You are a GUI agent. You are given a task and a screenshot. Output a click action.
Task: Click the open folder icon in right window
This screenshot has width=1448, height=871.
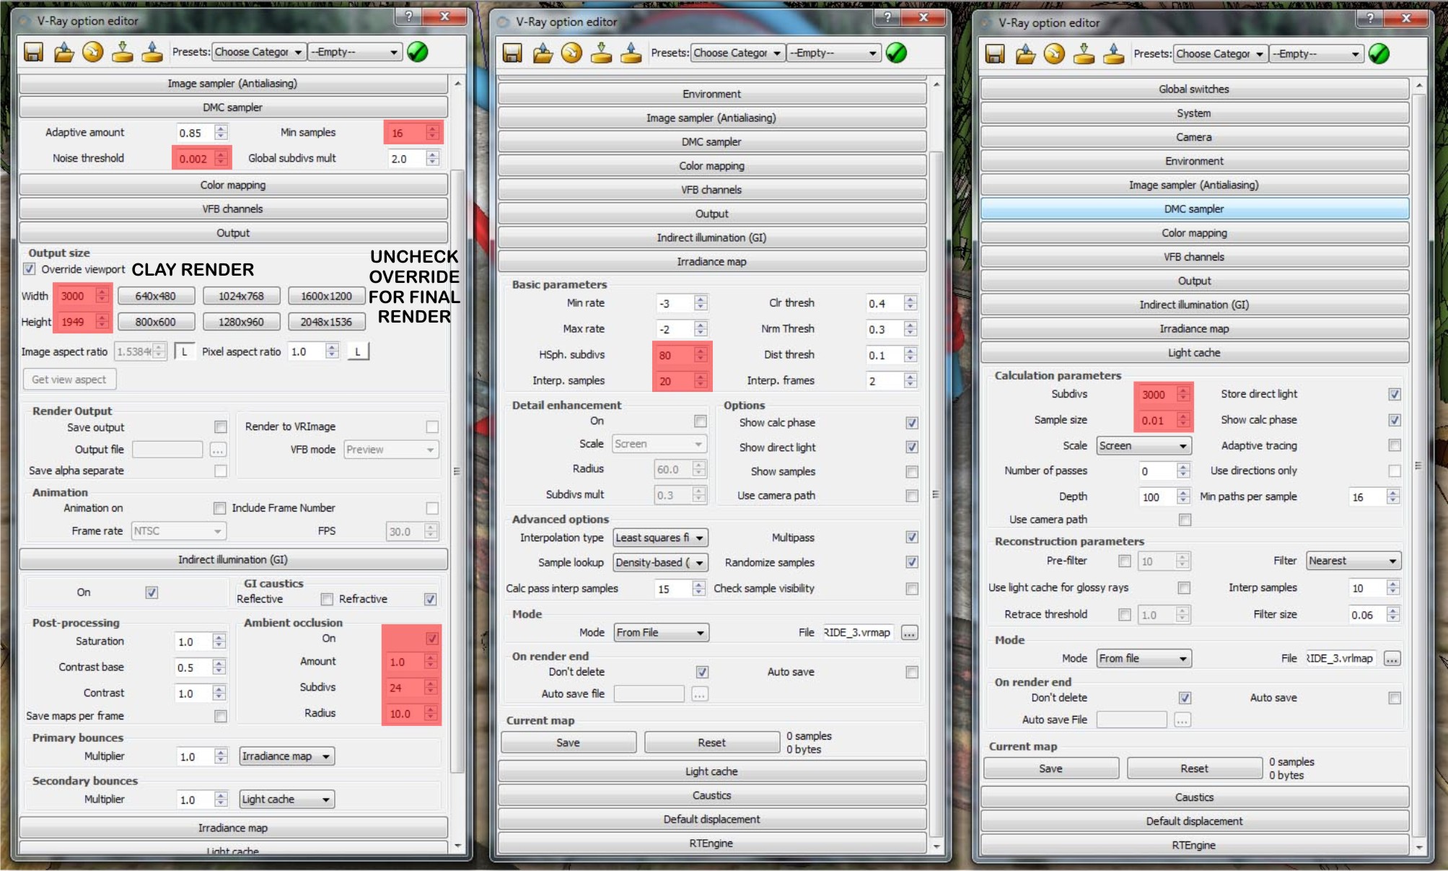click(x=1025, y=53)
